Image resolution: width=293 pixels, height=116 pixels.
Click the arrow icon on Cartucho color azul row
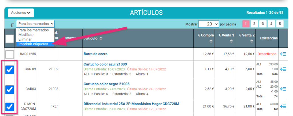[x=283, y=69]
